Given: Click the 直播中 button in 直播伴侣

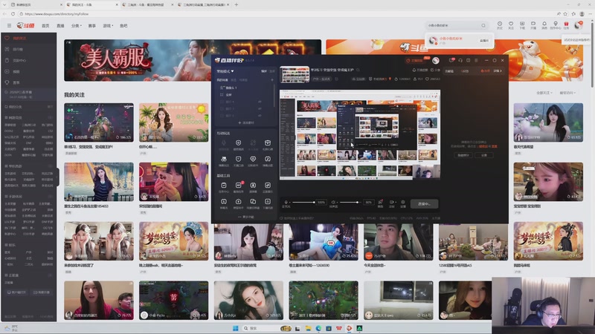Looking at the screenshot, I should 424,203.
